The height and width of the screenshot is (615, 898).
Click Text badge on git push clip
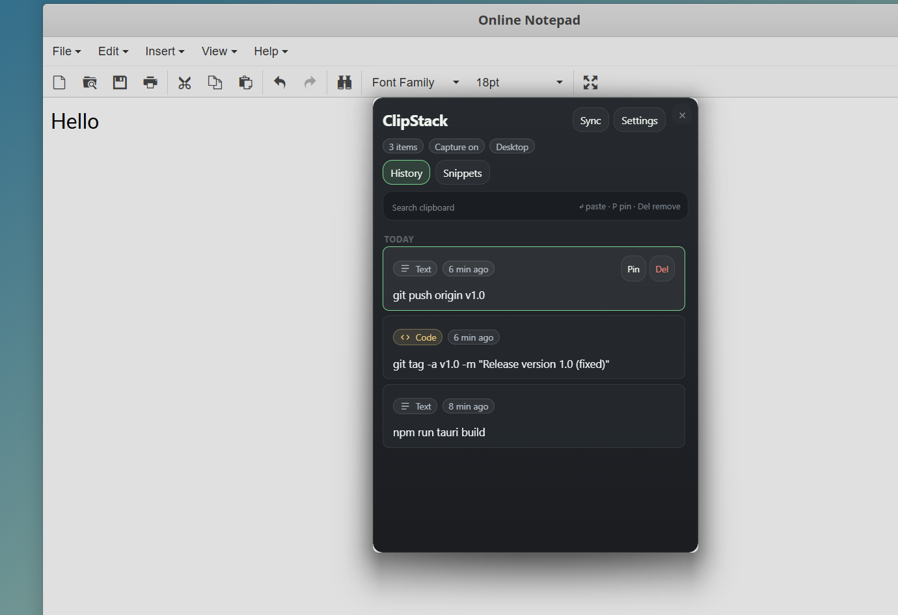[415, 269]
